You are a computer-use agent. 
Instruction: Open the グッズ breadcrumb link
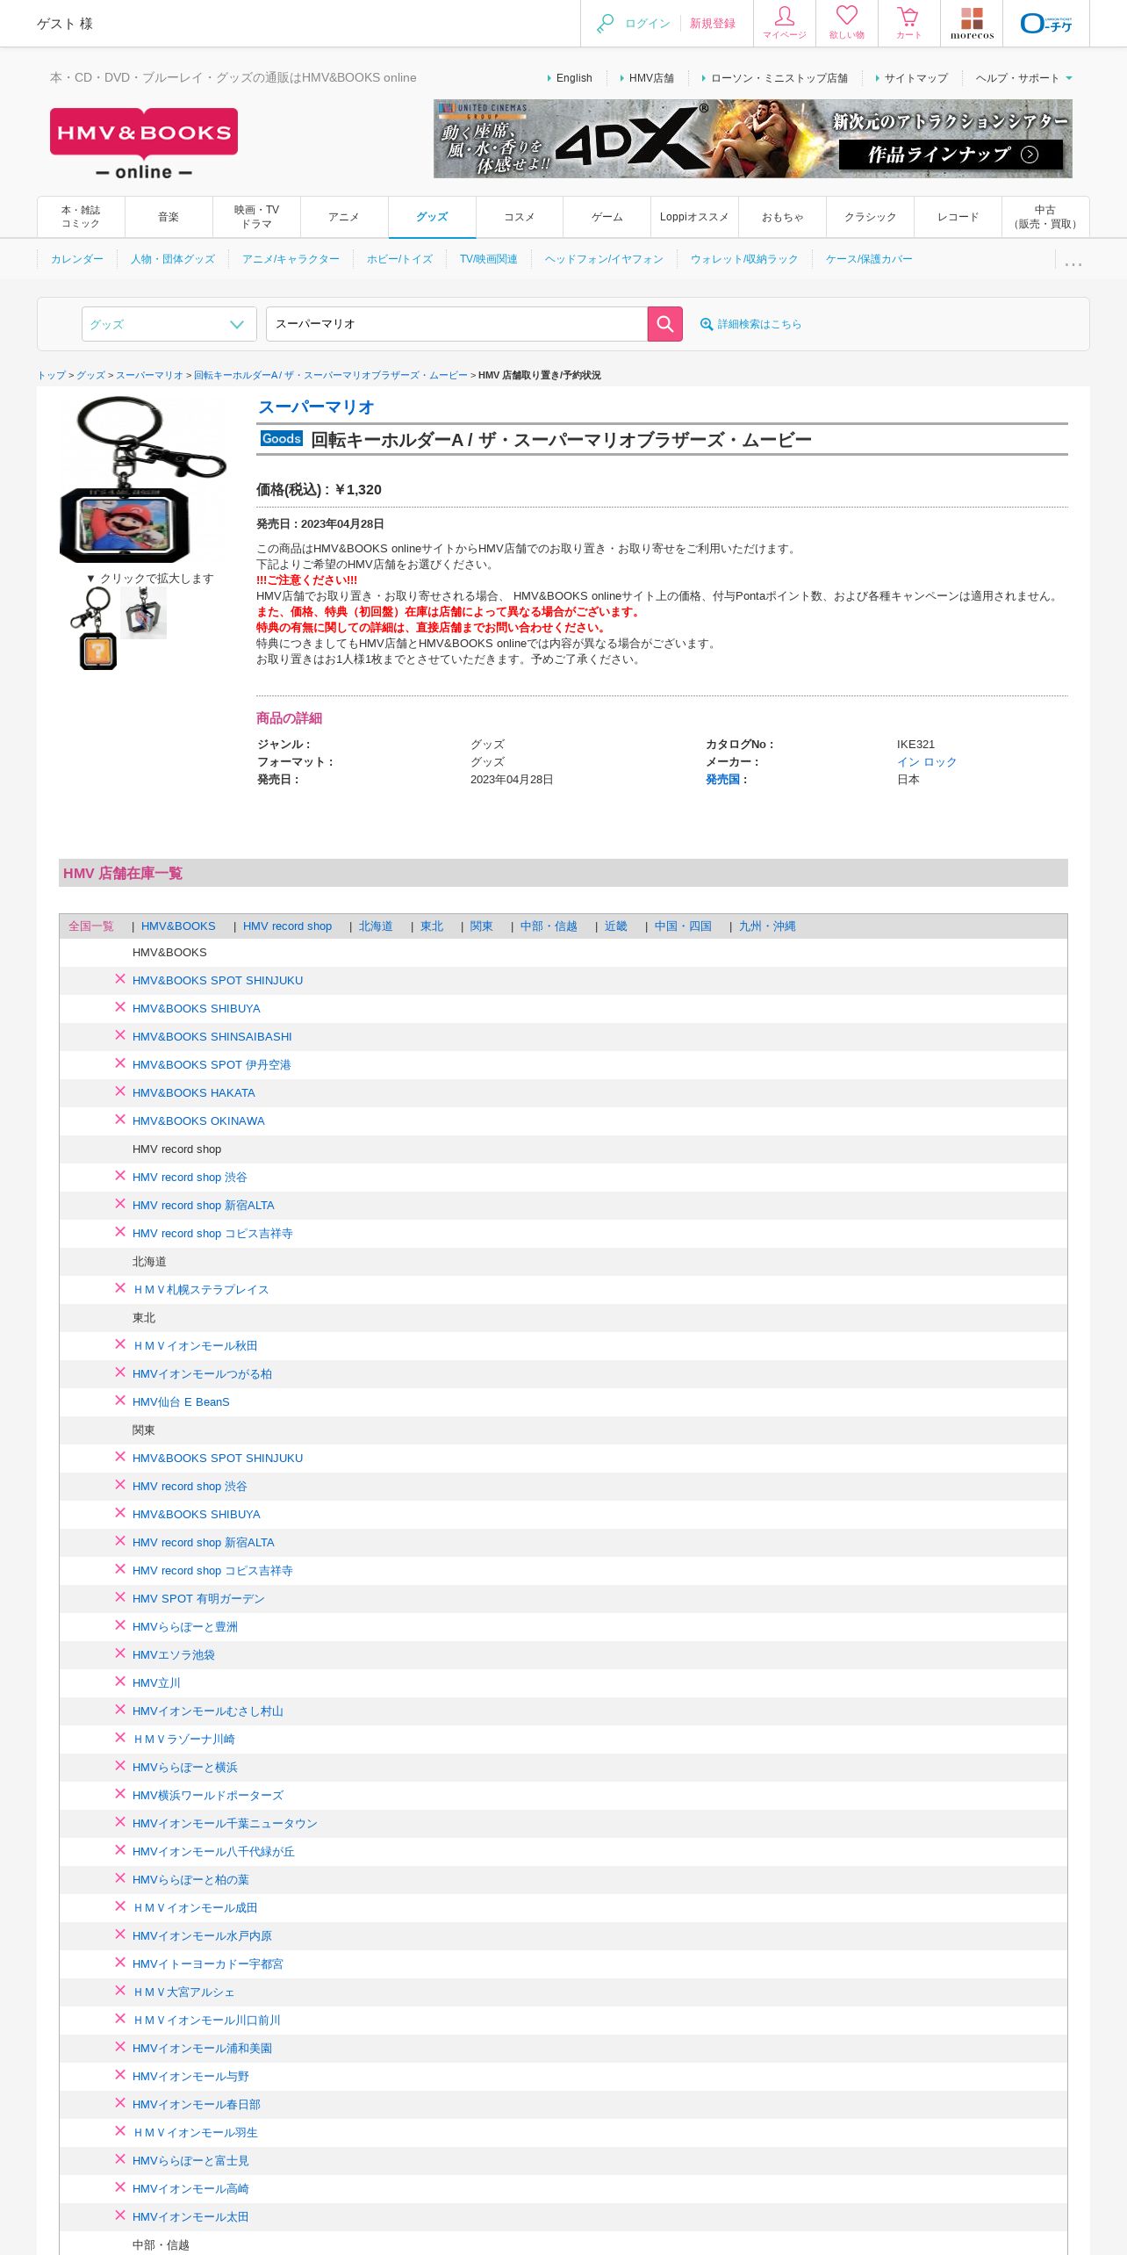(x=90, y=375)
